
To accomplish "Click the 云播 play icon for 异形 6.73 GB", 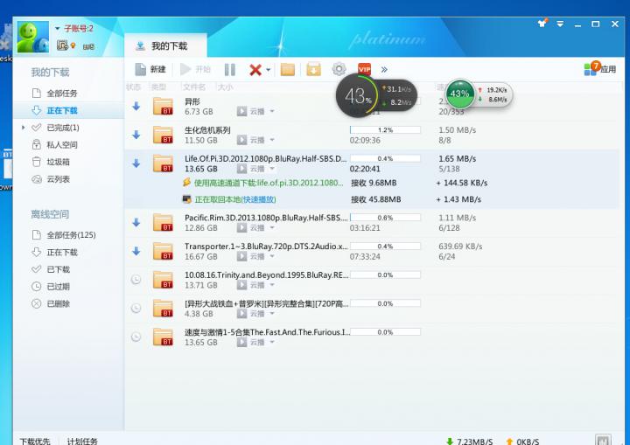I will pos(241,111).
